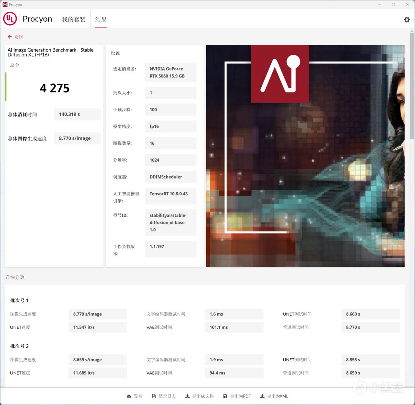
Task: Click the overall score 4 275
Action: pos(54,88)
